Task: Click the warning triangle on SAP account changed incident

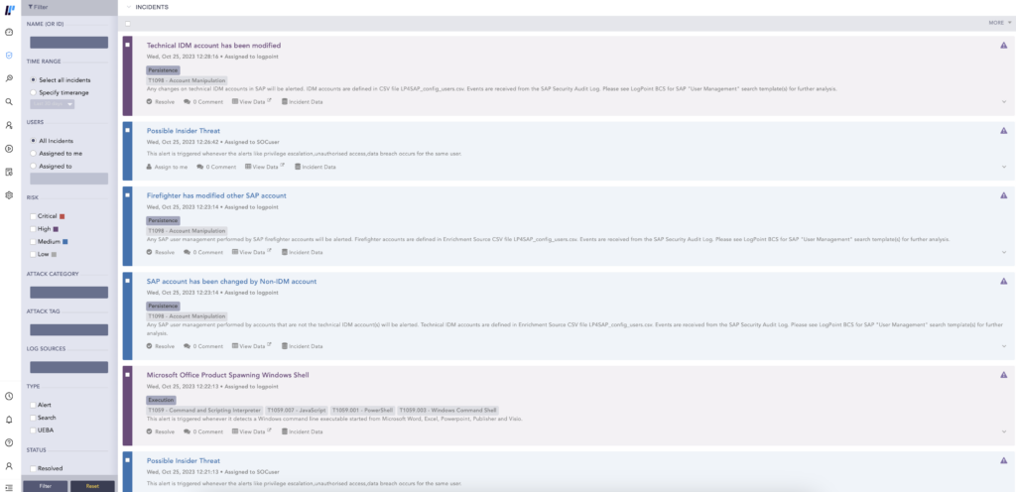Action: 1004,281
